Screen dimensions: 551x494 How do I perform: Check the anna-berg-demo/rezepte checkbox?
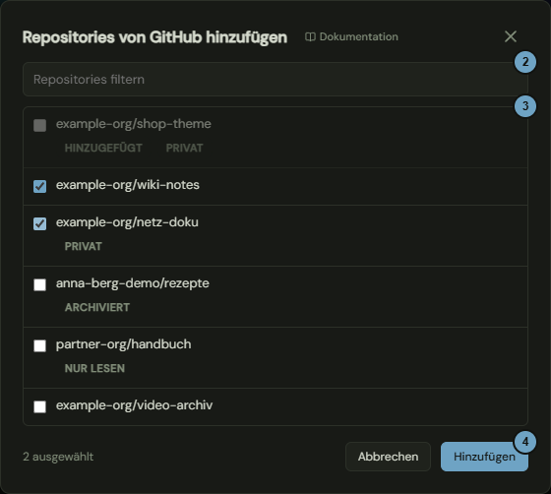(x=39, y=285)
